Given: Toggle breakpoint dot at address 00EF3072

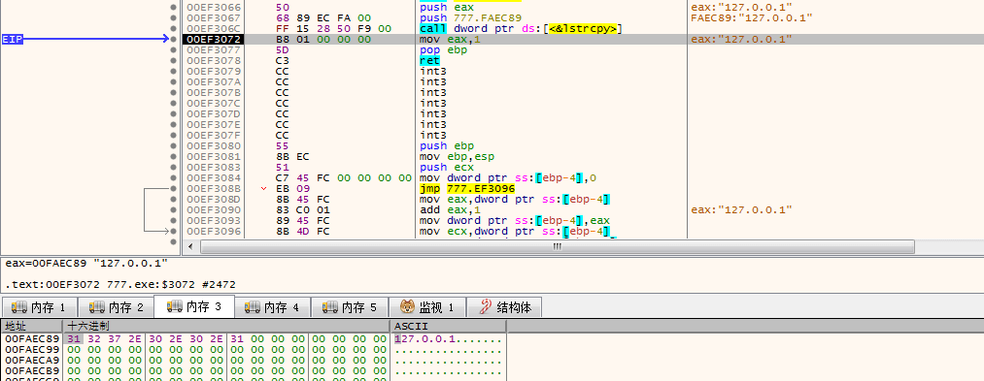Looking at the screenshot, I should (x=173, y=40).
